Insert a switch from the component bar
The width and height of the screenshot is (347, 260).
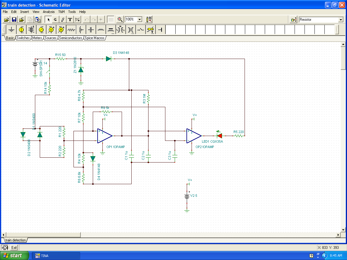click(x=141, y=29)
